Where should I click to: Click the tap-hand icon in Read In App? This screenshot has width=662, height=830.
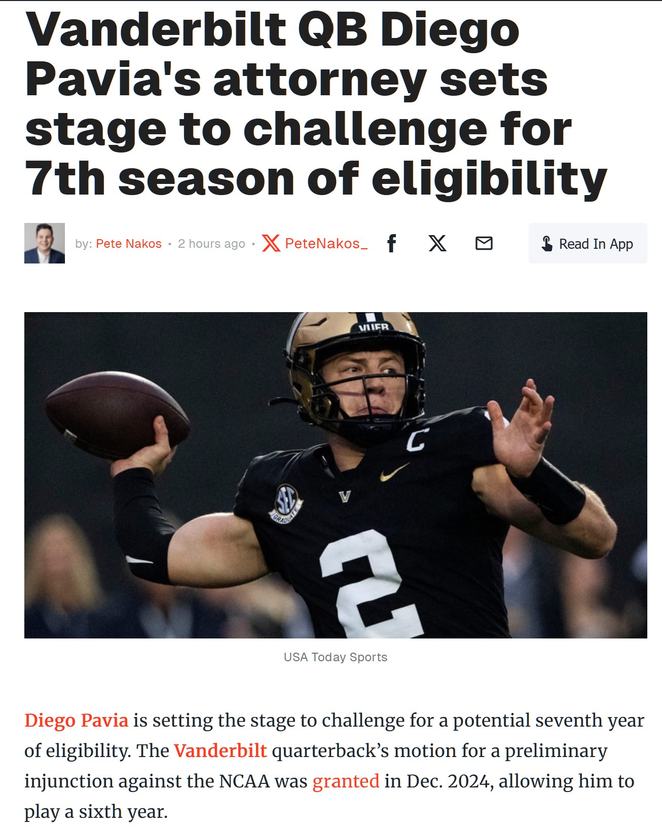(x=547, y=244)
